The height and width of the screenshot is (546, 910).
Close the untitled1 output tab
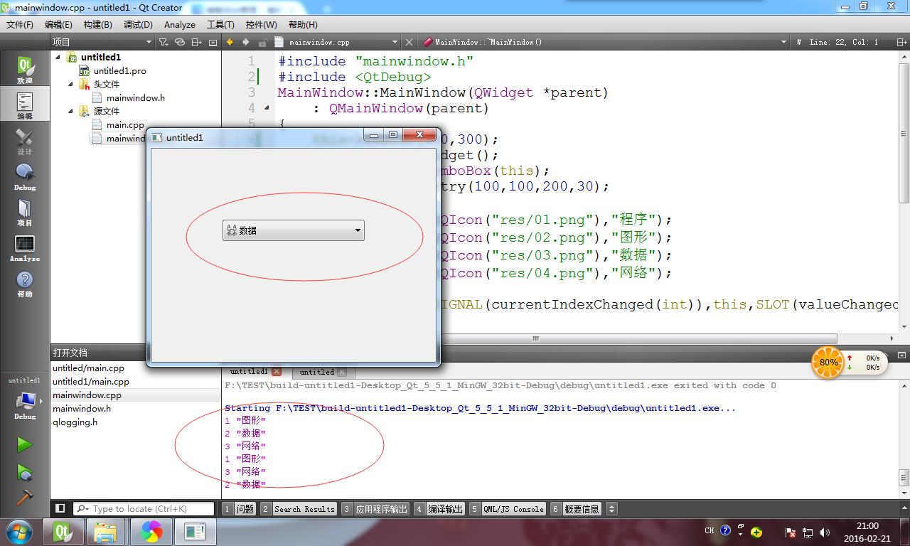click(277, 372)
